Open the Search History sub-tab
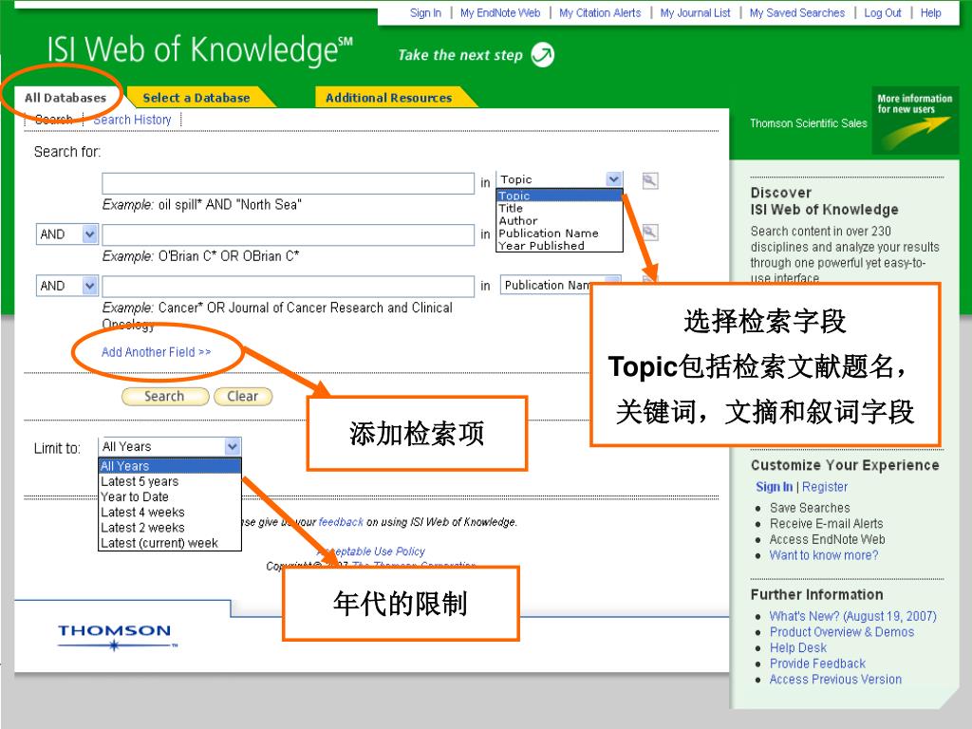 pos(132,120)
